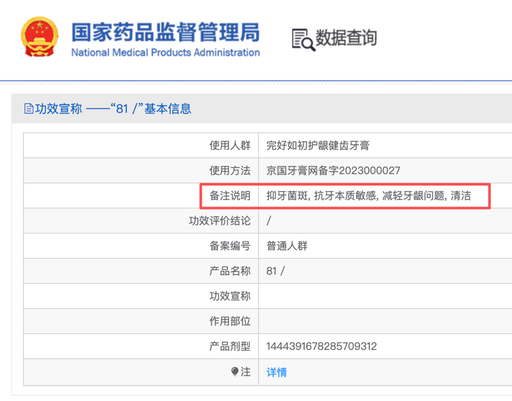The image size is (512, 401).
Task: Select the 81 / value in 产品名称 row
Action: coord(275,271)
